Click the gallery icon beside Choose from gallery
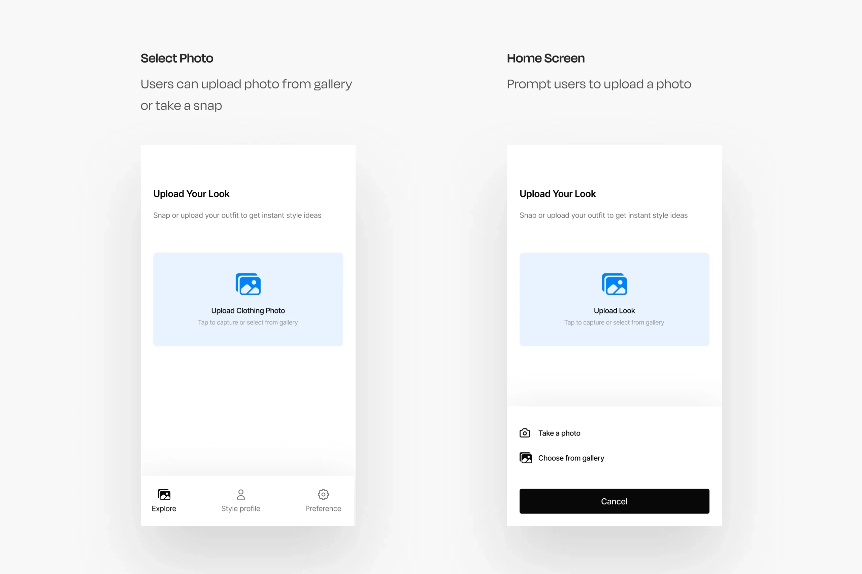The height and width of the screenshot is (574, 862). 526,458
